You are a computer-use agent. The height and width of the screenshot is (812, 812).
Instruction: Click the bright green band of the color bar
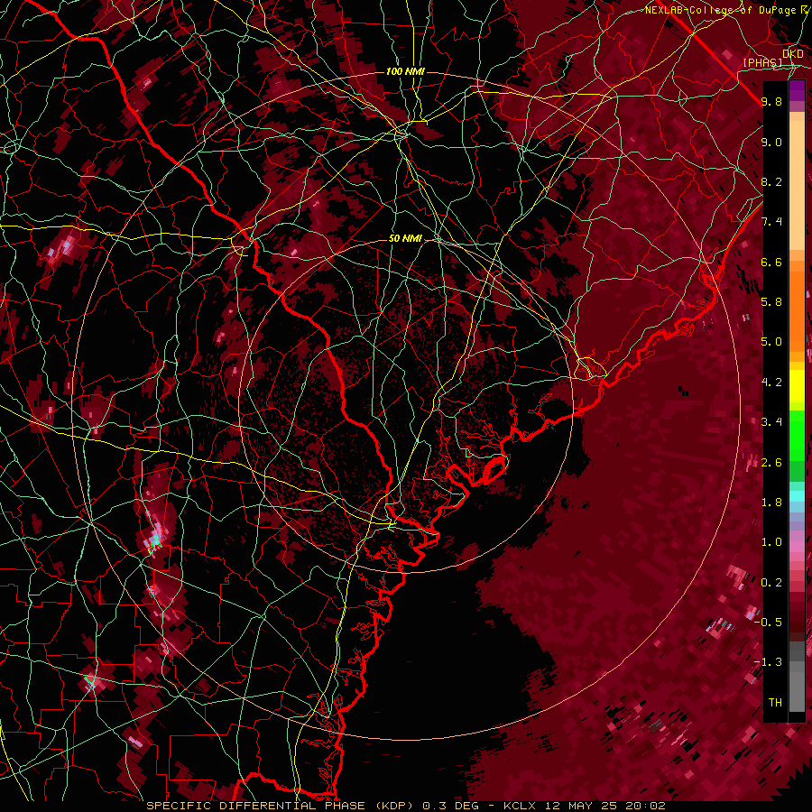pyautogui.click(x=797, y=434)
